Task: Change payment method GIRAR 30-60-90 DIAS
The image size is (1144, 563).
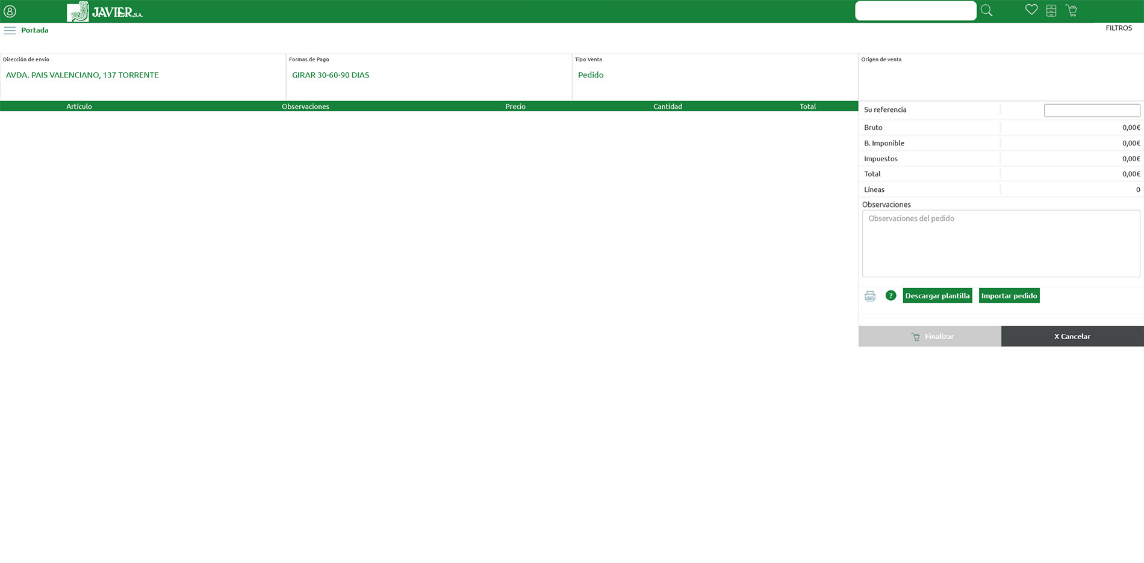Action: click(x=331, y=75)
